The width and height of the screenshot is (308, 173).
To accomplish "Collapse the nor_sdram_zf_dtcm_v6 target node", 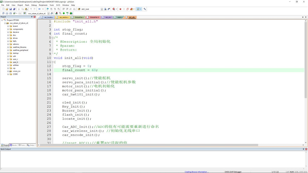I will click(5, 23).
